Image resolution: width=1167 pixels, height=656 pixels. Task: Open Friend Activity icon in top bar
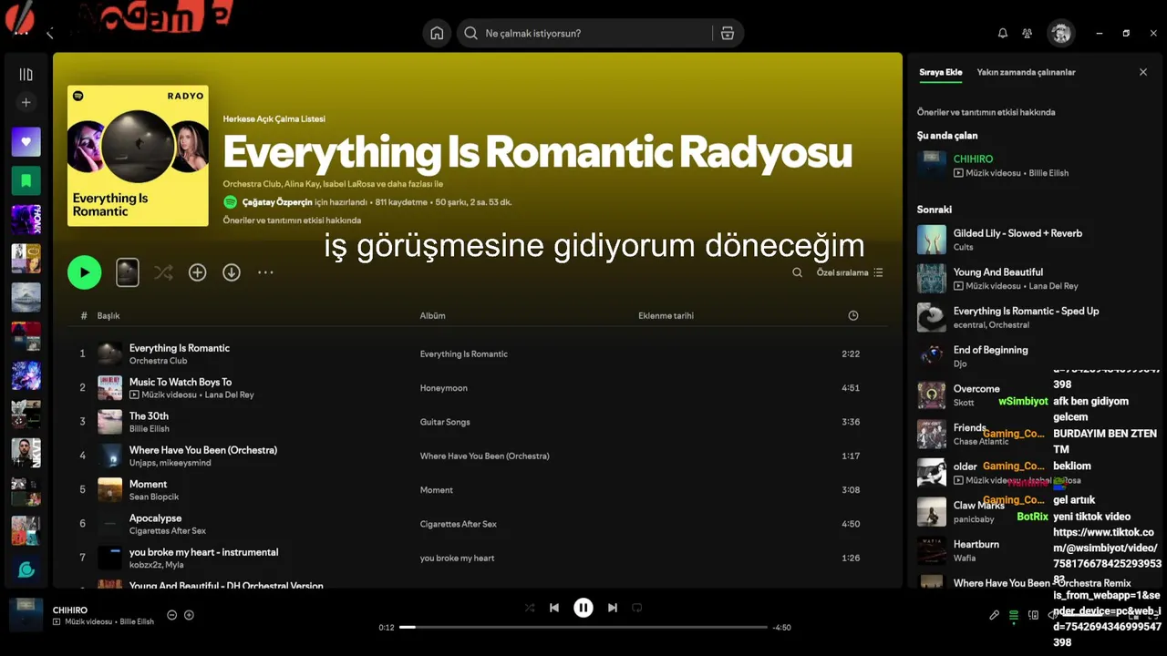click(1028, 33)
